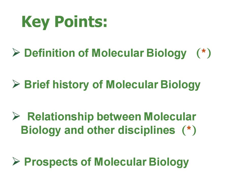This screenshot has height=187, width=249.
Task: Click the word Relationship in third bullet
Action: tap(60, 117)
